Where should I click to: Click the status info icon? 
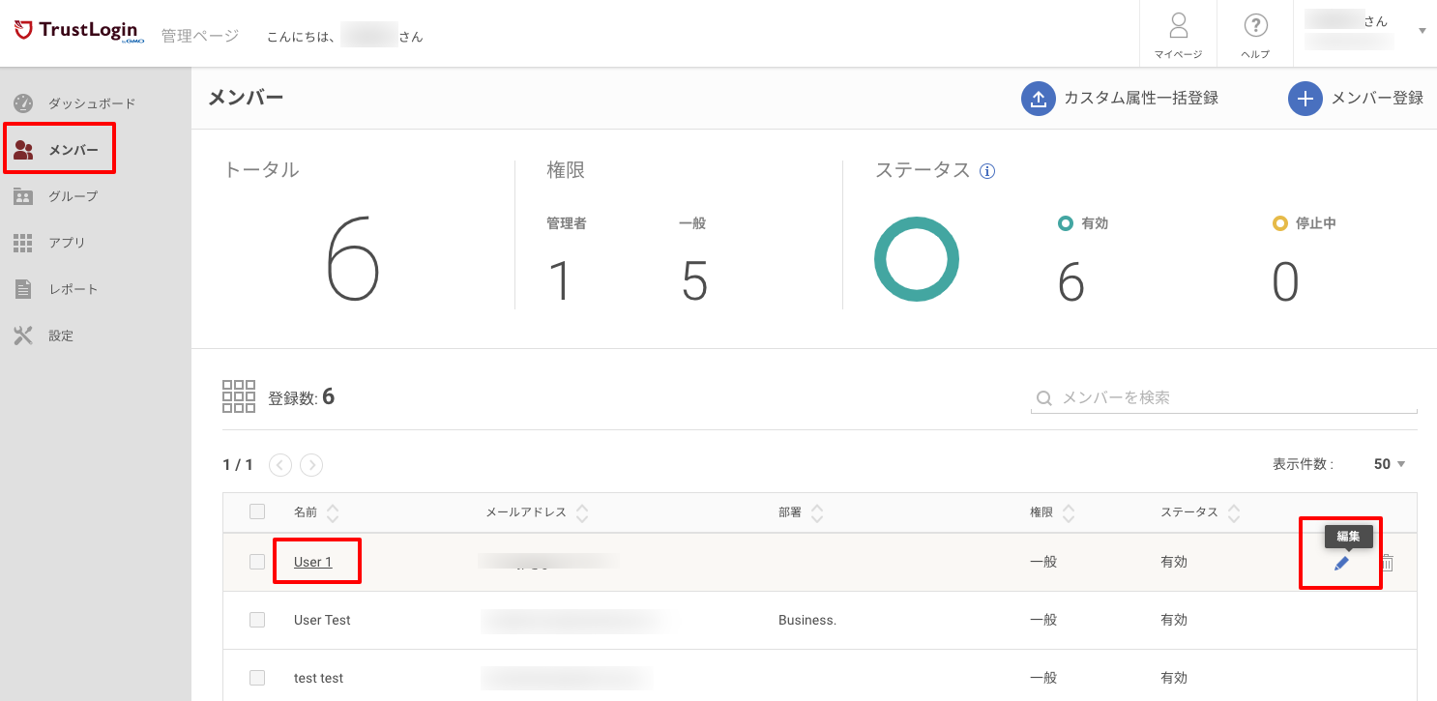pos(987,171)
